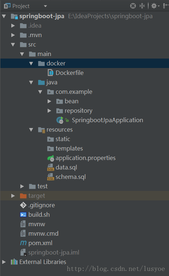Click the Maven pom.xml icon

coord(23,243)
